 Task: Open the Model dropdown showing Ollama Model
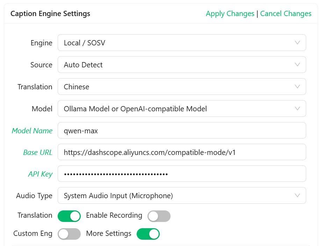pos(175,109)
